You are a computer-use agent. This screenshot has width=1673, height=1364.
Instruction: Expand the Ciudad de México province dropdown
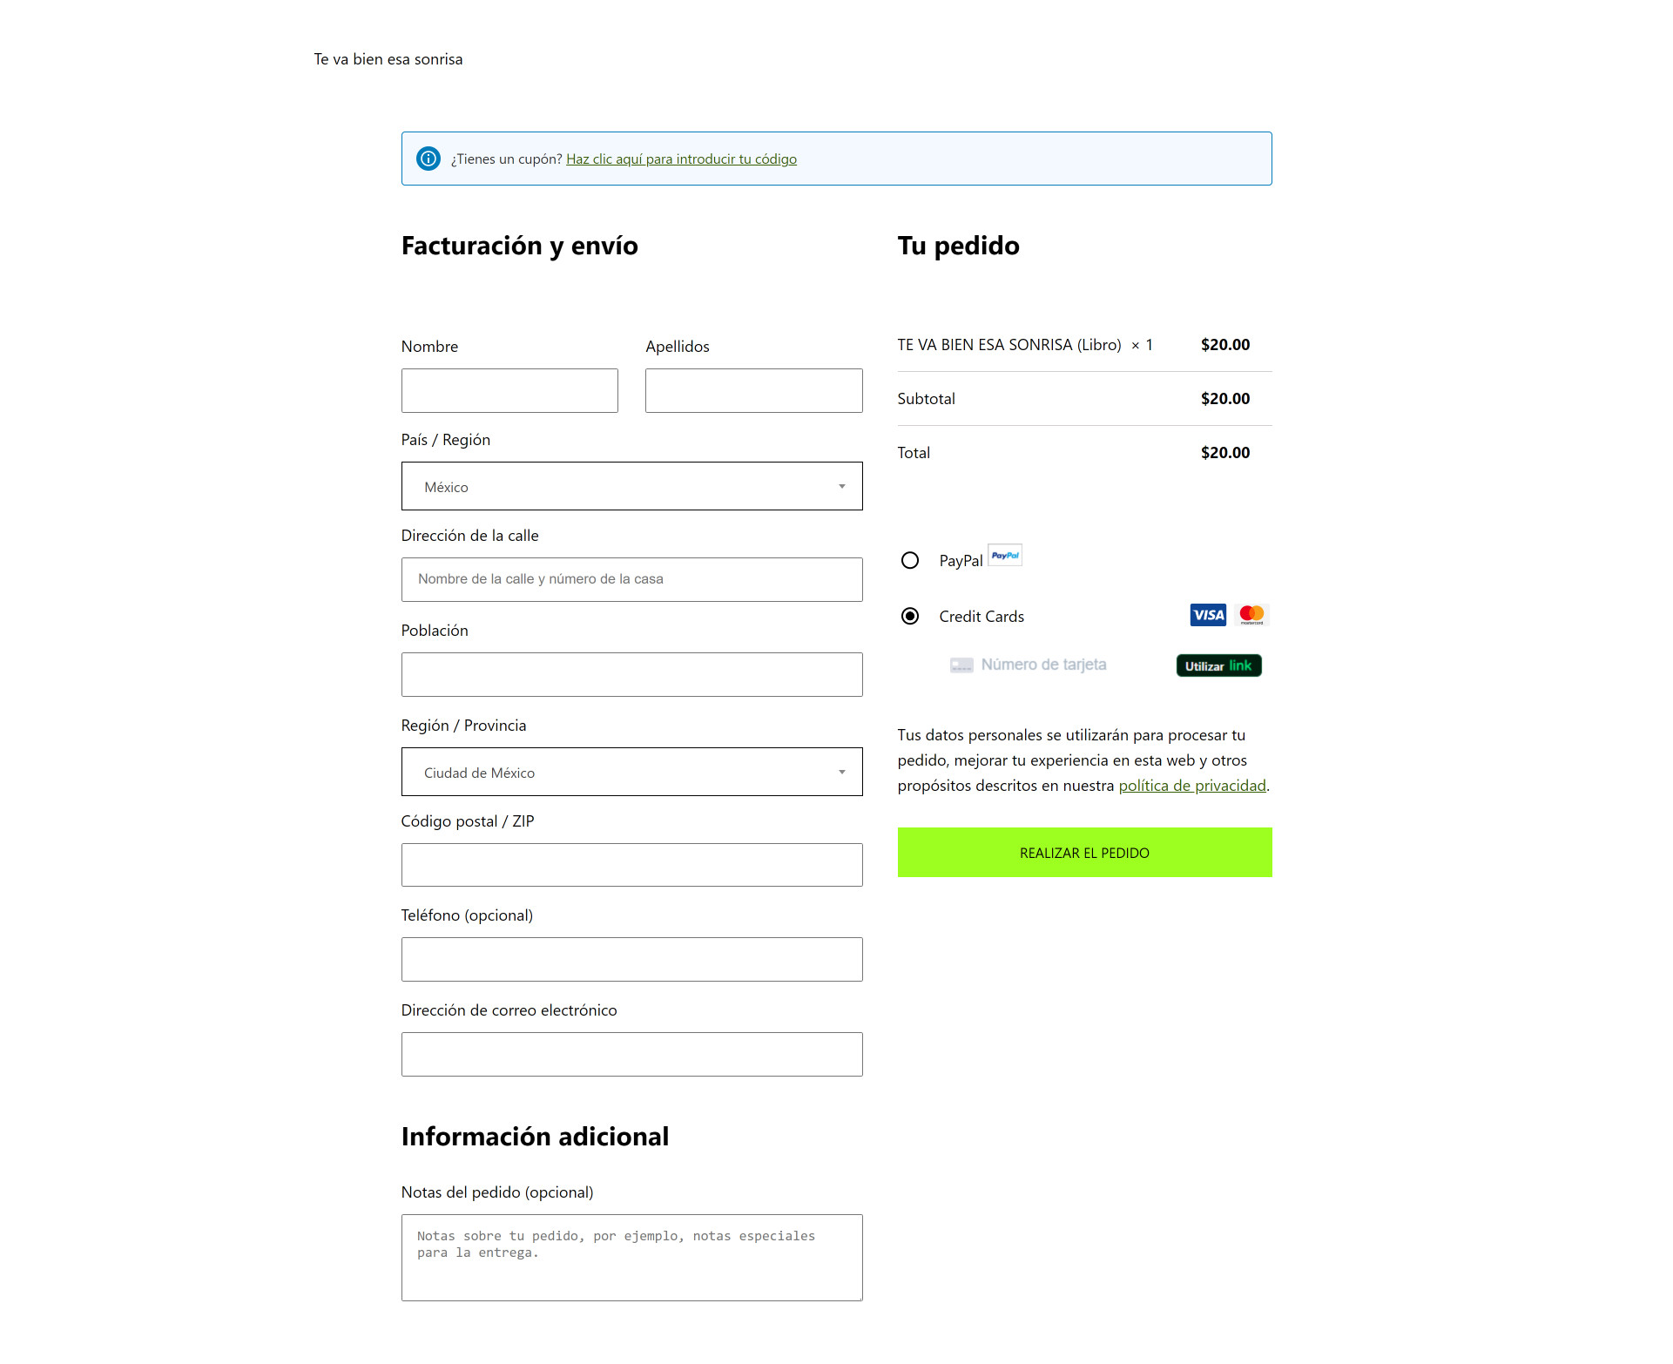pos(631,772)
